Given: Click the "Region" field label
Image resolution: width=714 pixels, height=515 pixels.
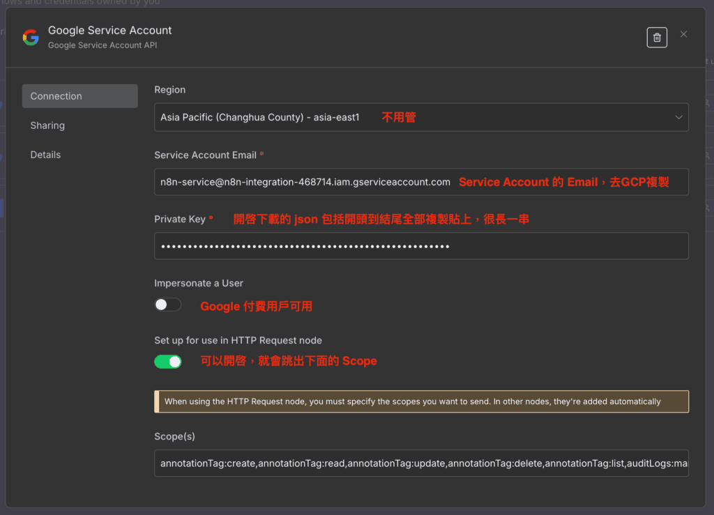Looking at the screenshot, I should pyautogui.click(x=170, y=90).
